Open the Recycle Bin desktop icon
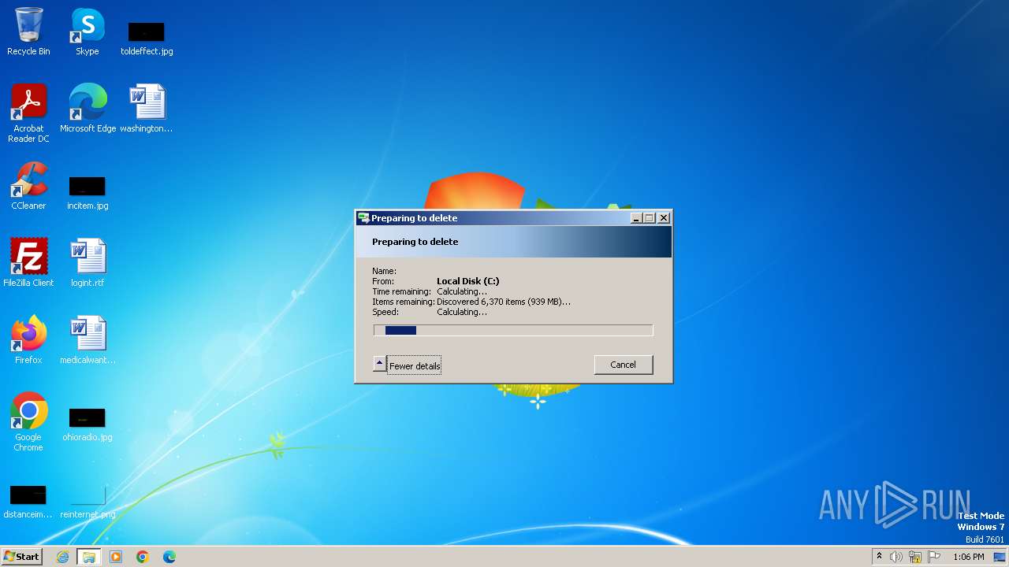The height and width of the screenshot is (567, 1009). pyautogui.click(x=28, y=31)
